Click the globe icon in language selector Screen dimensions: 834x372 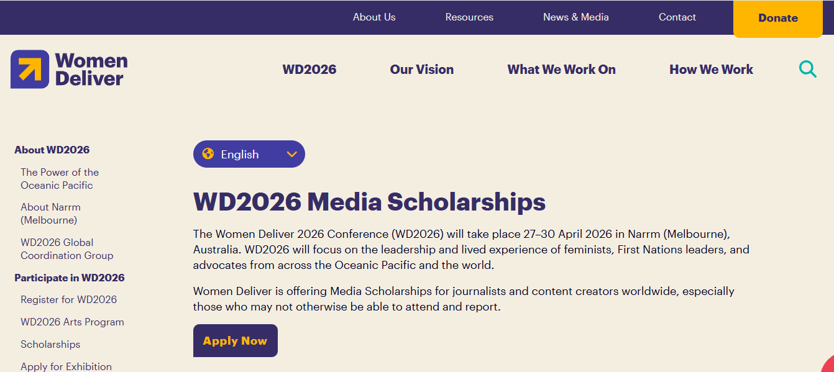tap(208, 154)
